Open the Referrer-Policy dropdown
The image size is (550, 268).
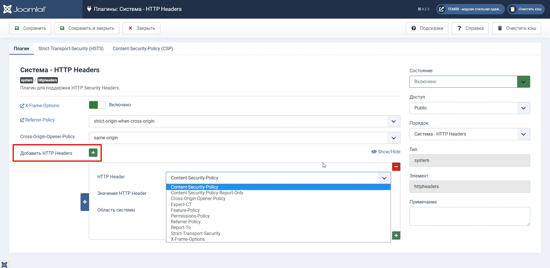[x=244, y=121]
